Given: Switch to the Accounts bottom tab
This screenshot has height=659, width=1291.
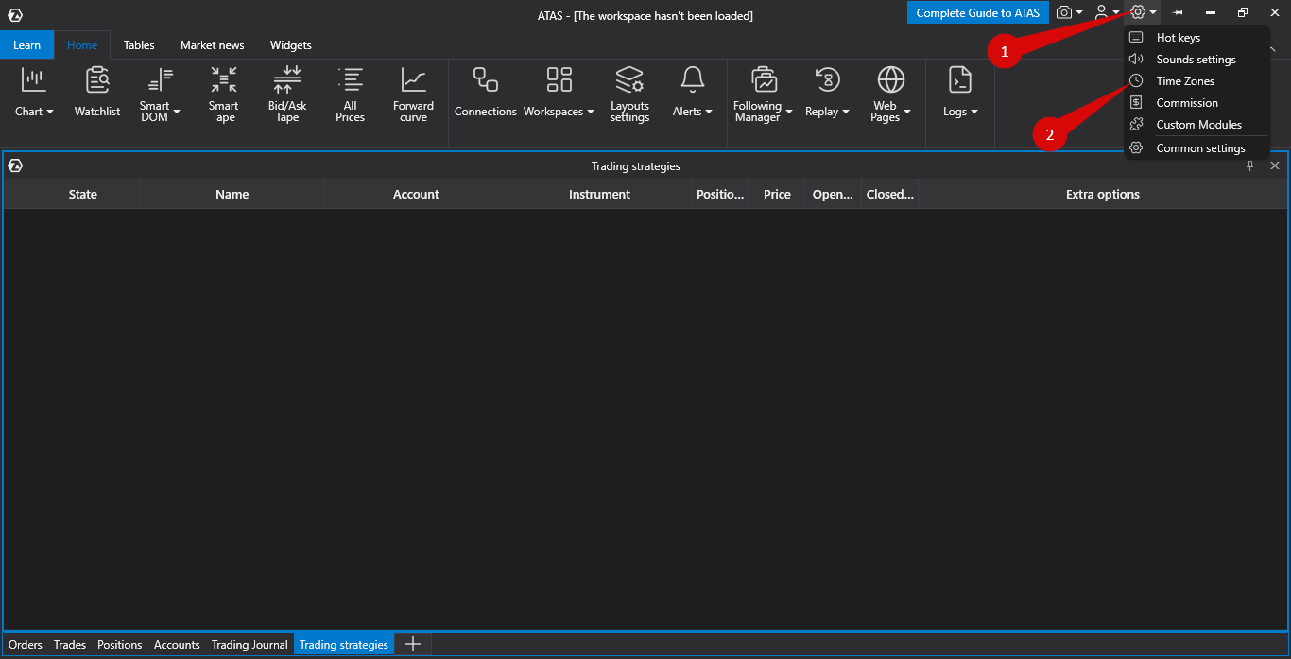Looking at the screenshot, I should tap(177, 645).
